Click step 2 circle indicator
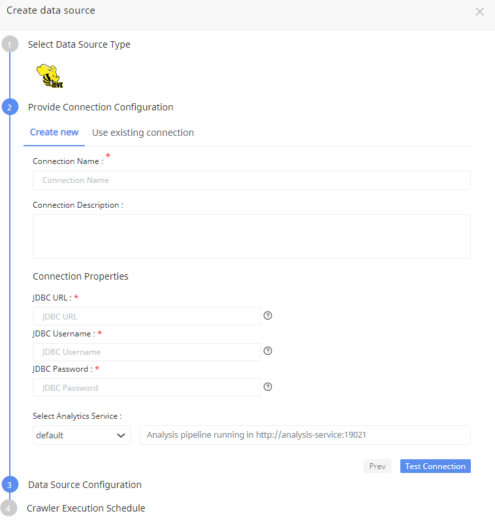 coord(10,107)
